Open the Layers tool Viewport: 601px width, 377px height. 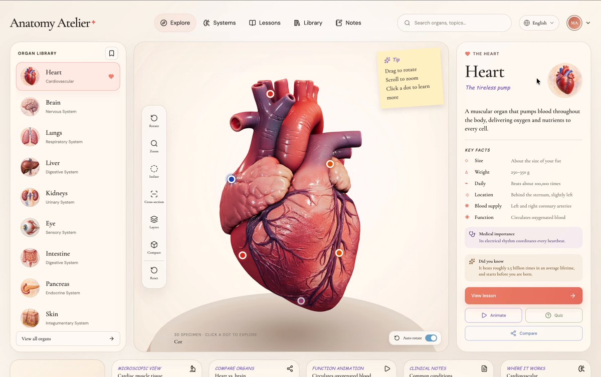coord(154,222)
